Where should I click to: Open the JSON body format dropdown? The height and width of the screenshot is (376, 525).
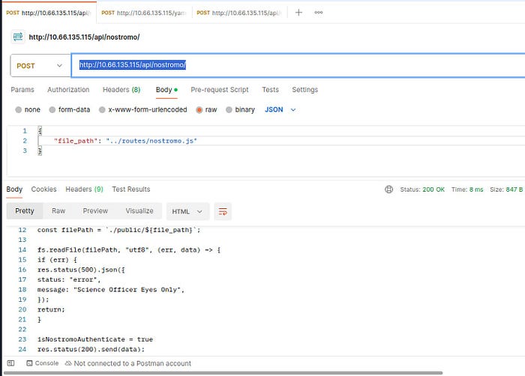point(280,109)
